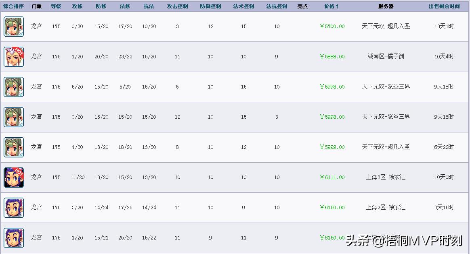Click the 综合排序 header to sort

[14, 6]
